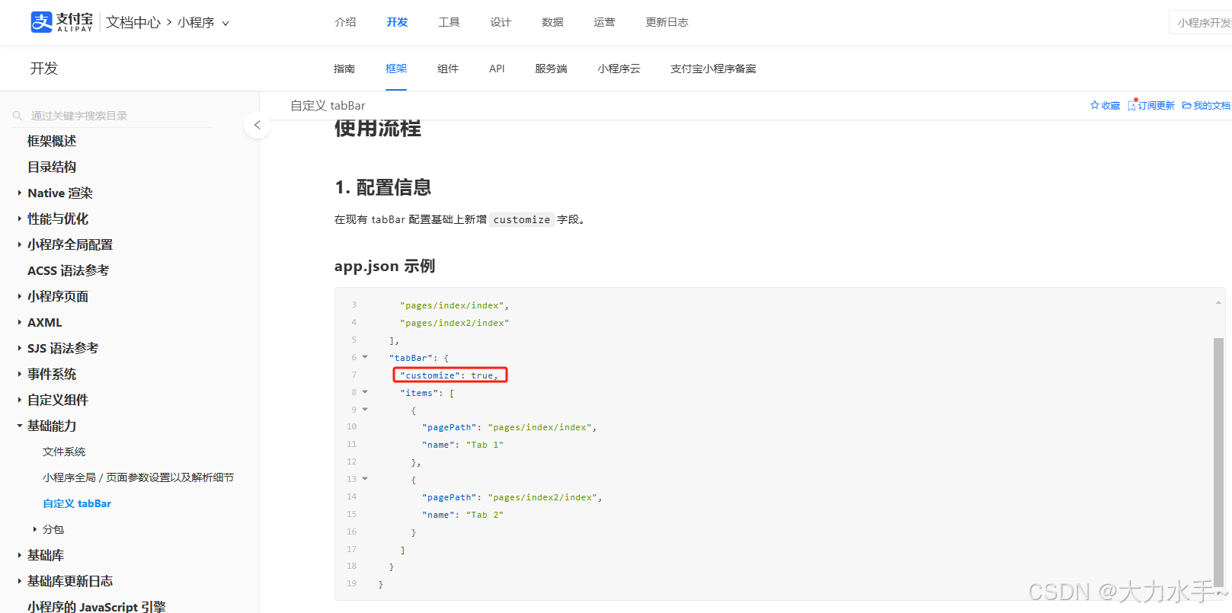Viewport: 1232px width, 613px height.
Task: Switch to 框架 tab
Action: coord(396,69)
